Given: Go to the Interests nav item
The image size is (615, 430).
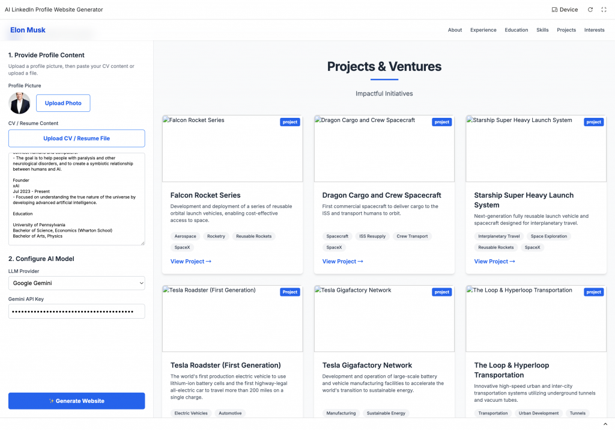Looking at the screenshot, I should point(594,30).
